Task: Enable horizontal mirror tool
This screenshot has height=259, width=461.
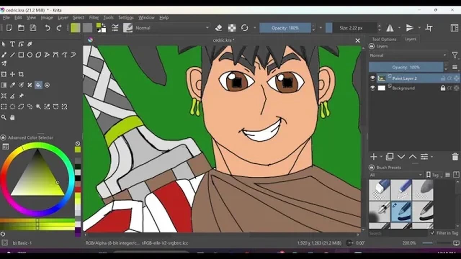Action: (x=390, y=28)
